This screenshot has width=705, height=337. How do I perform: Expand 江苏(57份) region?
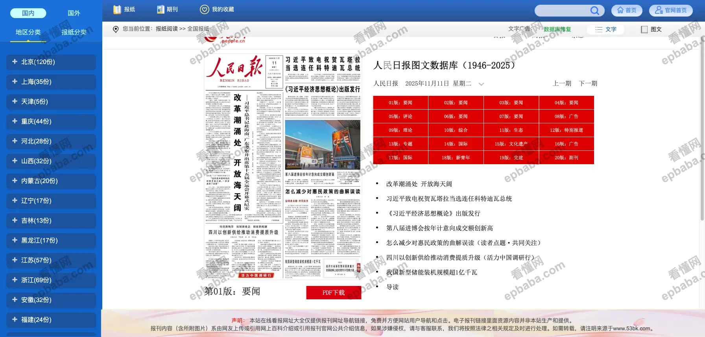51,260
